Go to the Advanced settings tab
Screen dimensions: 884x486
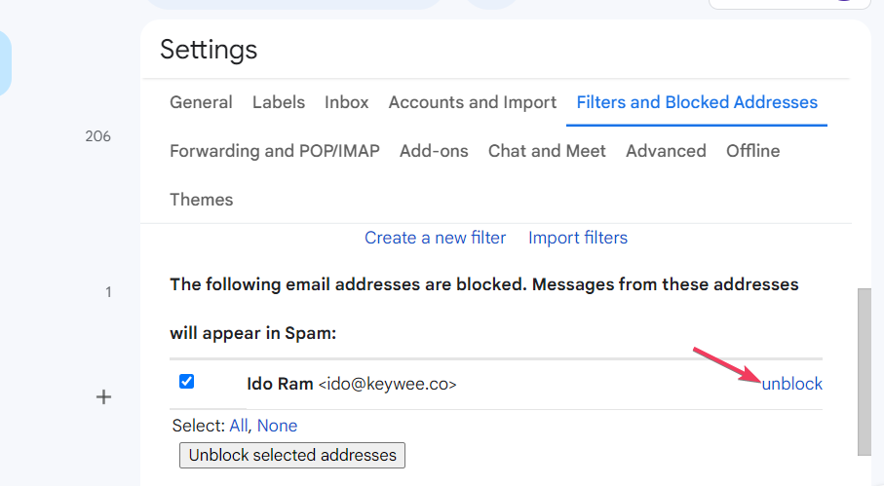[x=666, y=151]
